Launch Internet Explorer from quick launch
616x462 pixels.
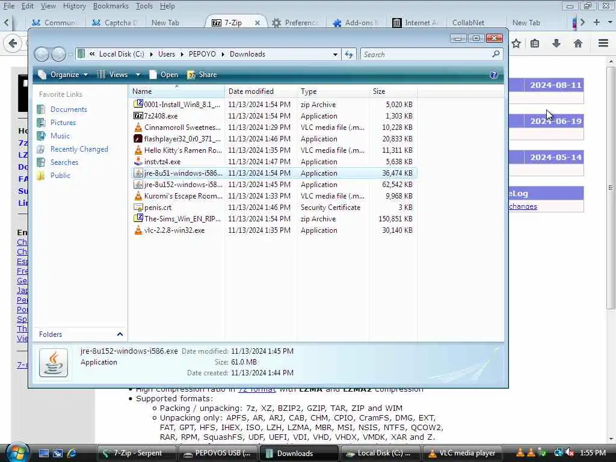point(72,453)
